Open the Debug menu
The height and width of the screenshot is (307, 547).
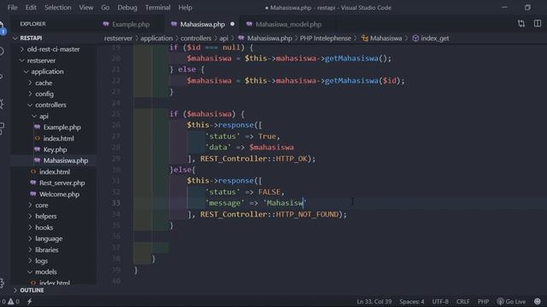click(127, 8)
